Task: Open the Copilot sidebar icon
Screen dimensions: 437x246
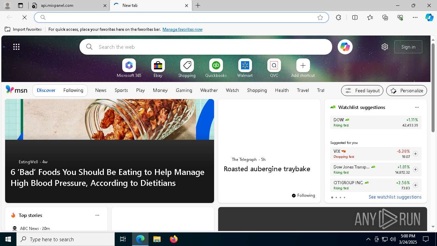Action: [429, 17]
